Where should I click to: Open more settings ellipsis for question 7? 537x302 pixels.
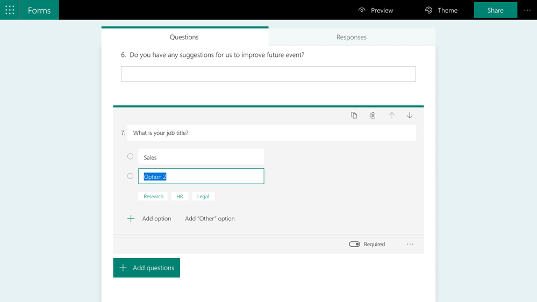(x=410, y=244)
